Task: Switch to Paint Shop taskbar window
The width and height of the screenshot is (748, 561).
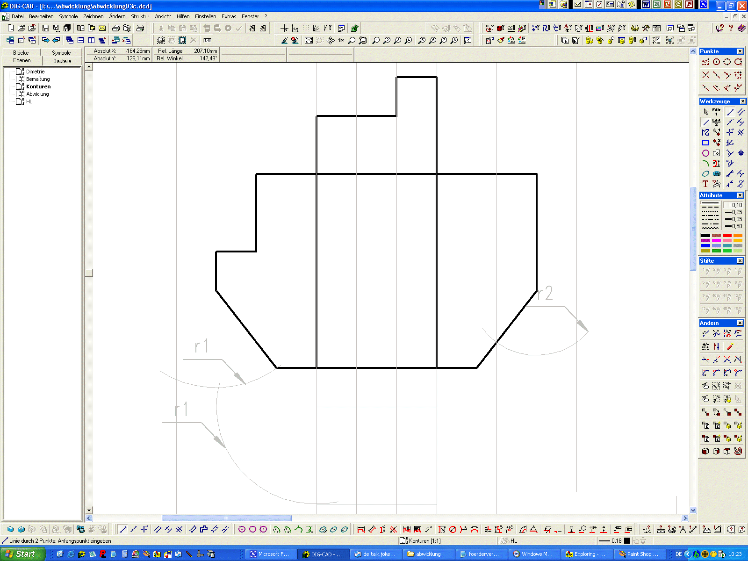Action: [639, 554]
